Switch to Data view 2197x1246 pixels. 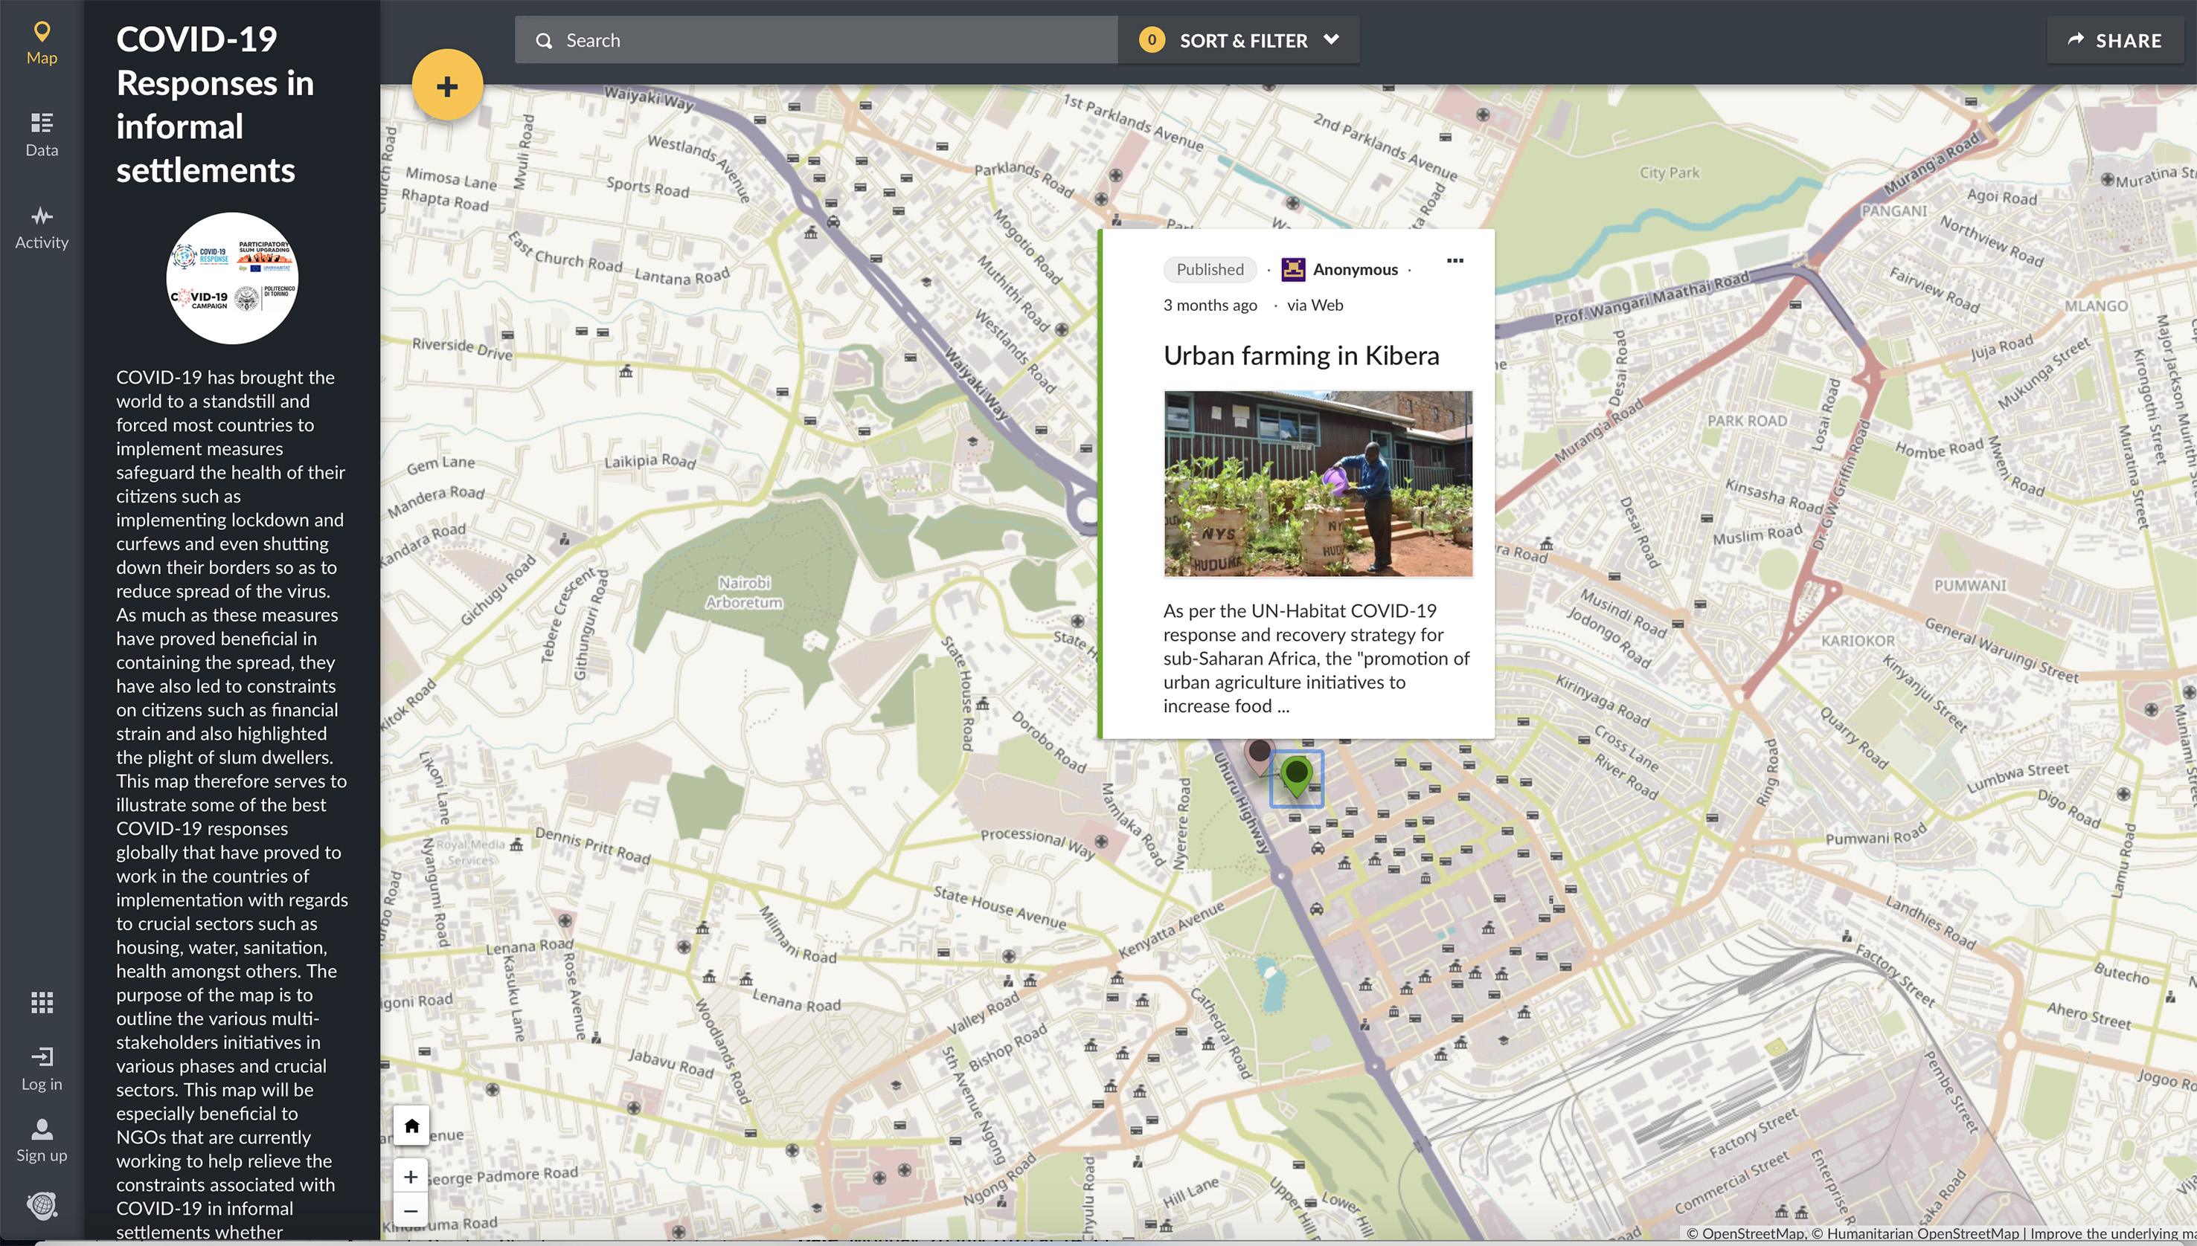tap(41, 135)
